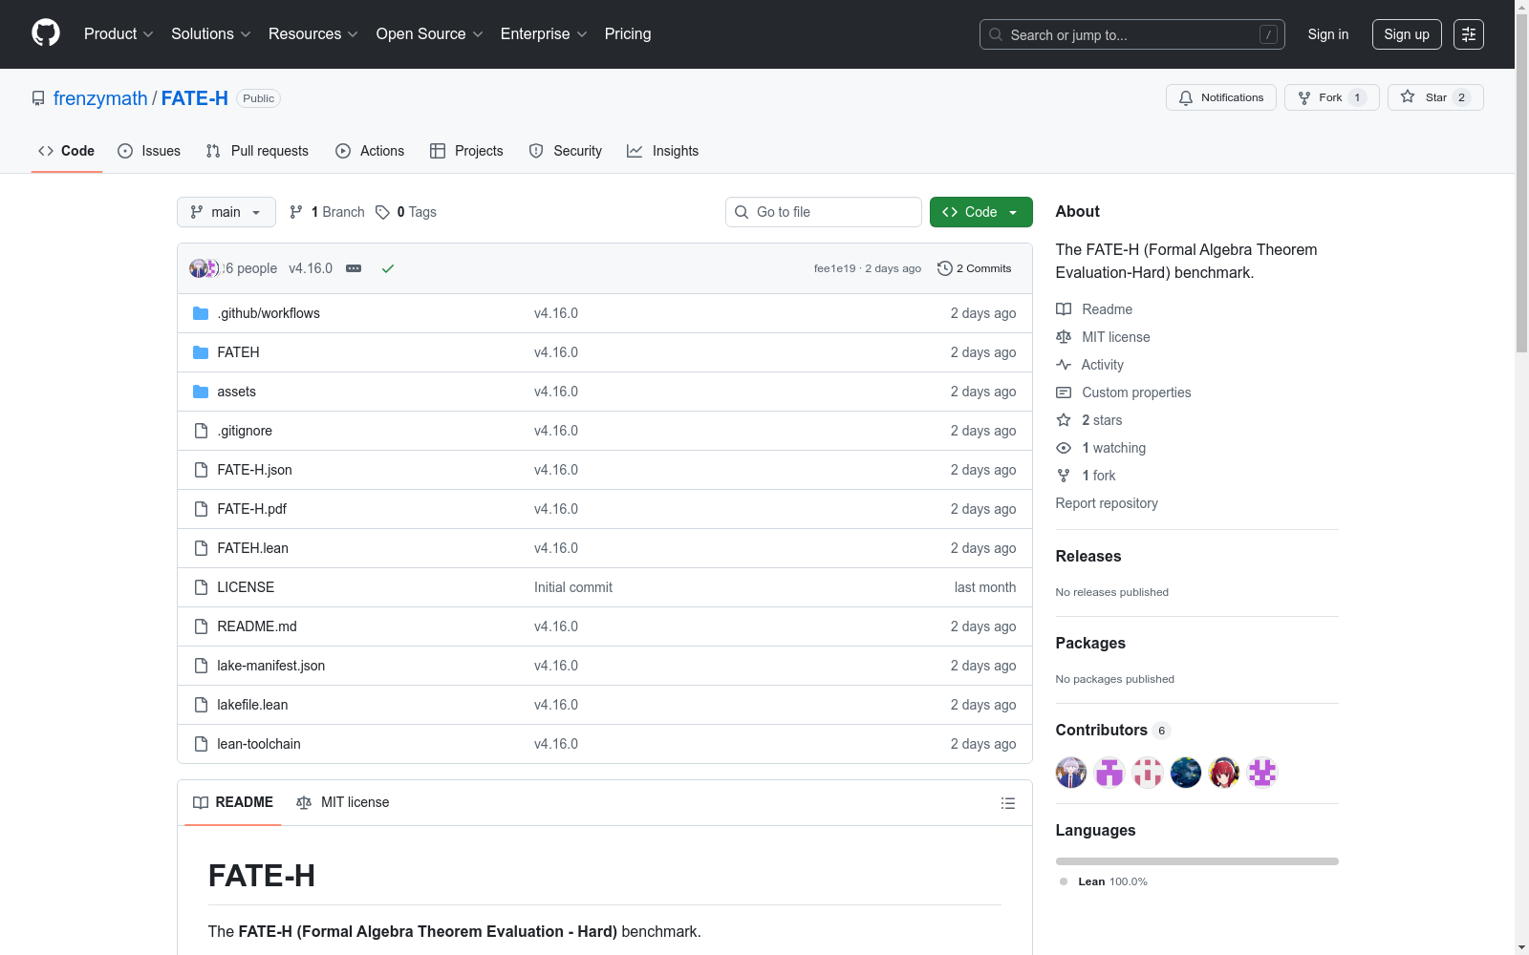The width and height of the screenshot is (1529, 955).
Task: Star the repository
Action: point(1434,97)
